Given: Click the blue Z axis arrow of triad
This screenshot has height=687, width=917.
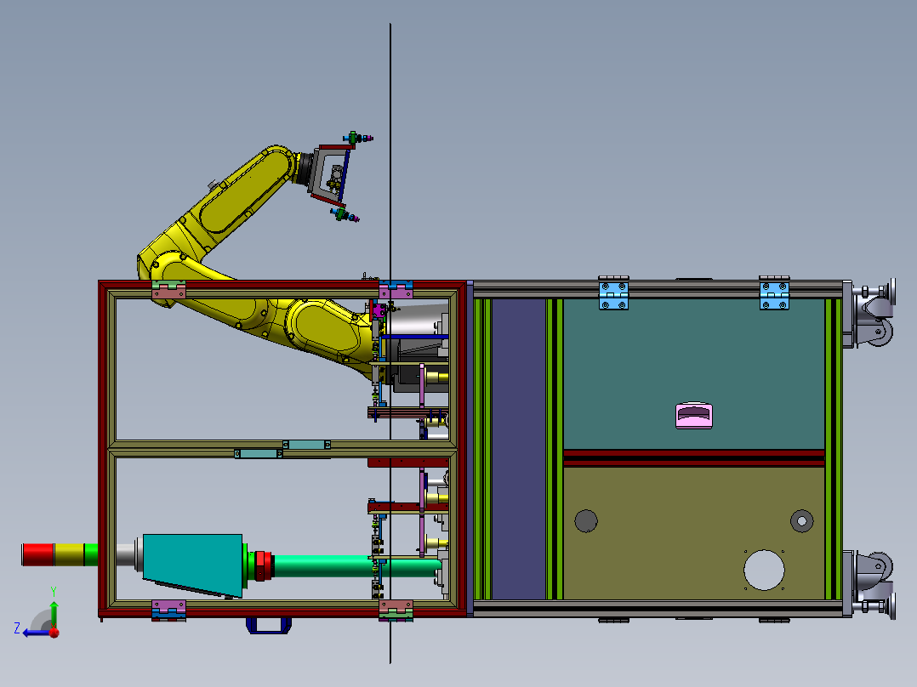Looking at the screenshot, I should click(x=37, y=633).
